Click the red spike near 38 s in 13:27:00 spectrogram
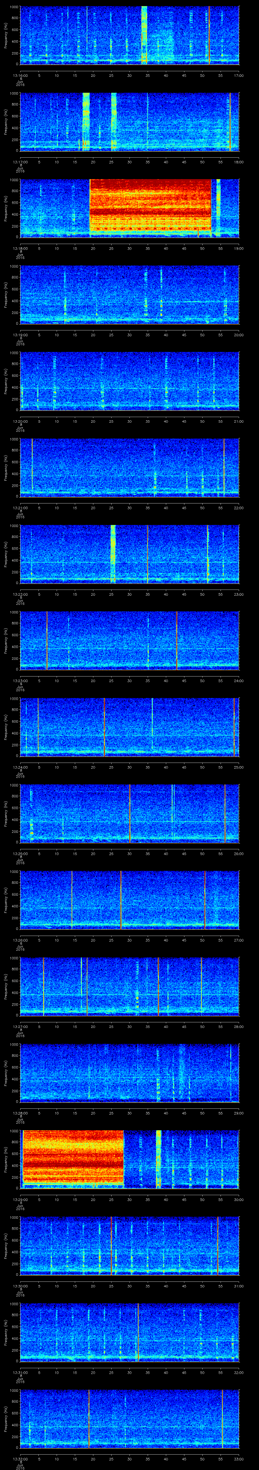The width and height of the screenshot is (259, 1470). point(158,986)
